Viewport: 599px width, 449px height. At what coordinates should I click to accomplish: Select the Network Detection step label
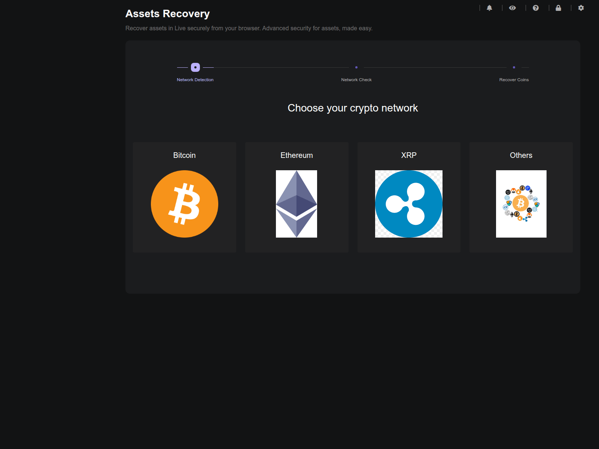pyautogui.click(x=195, y=80)
